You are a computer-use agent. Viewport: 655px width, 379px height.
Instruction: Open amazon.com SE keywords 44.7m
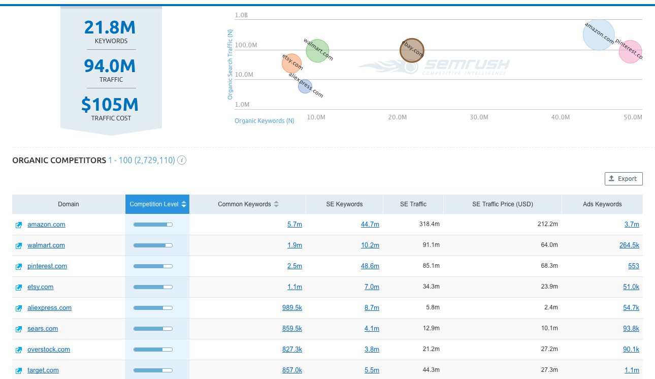370,225
